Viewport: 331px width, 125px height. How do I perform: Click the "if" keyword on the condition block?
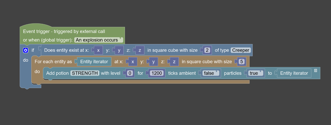[33, 50]
